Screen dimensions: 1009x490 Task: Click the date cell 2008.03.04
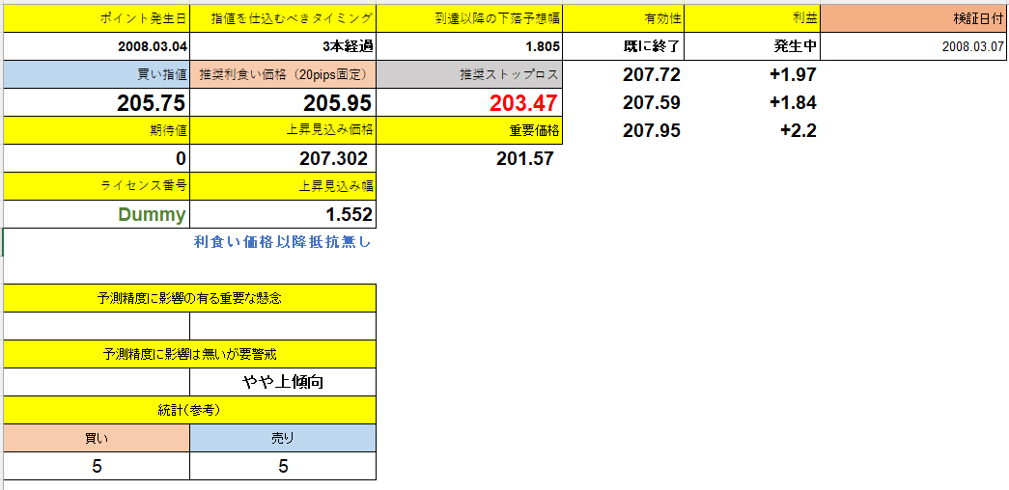click(97, 46)
